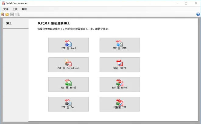
Task: Open the 帮助 menu
Action: coord(24,9)
